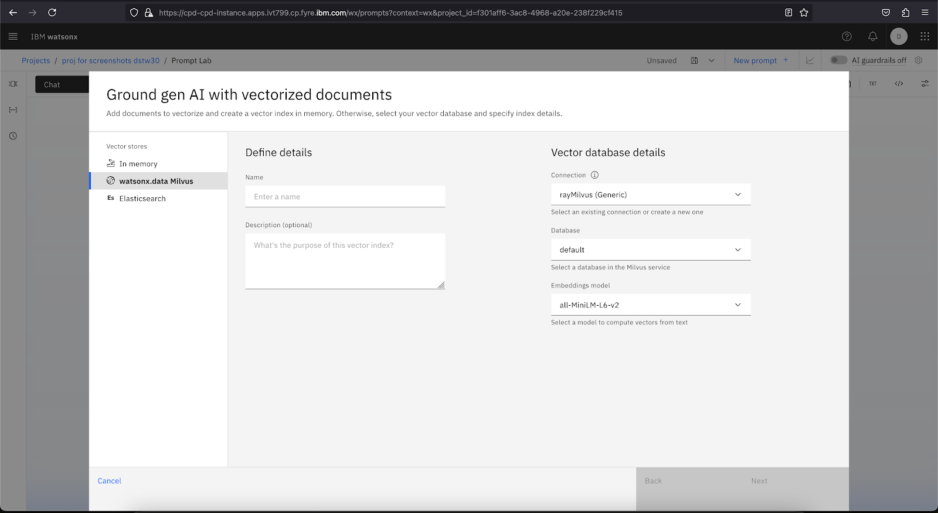Reload the page with the refresh icon
The height and width of the screenshot is (513, 938).
(52, 12)
